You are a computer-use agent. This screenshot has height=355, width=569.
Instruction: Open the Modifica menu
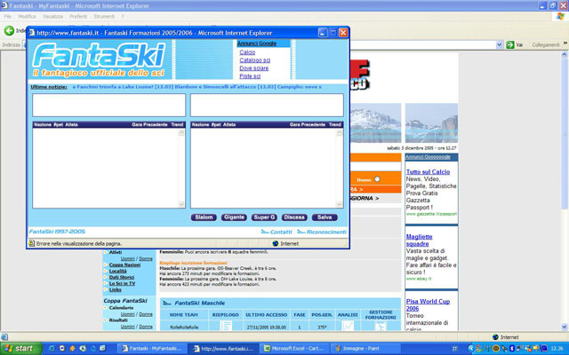[x=27, y=16]
